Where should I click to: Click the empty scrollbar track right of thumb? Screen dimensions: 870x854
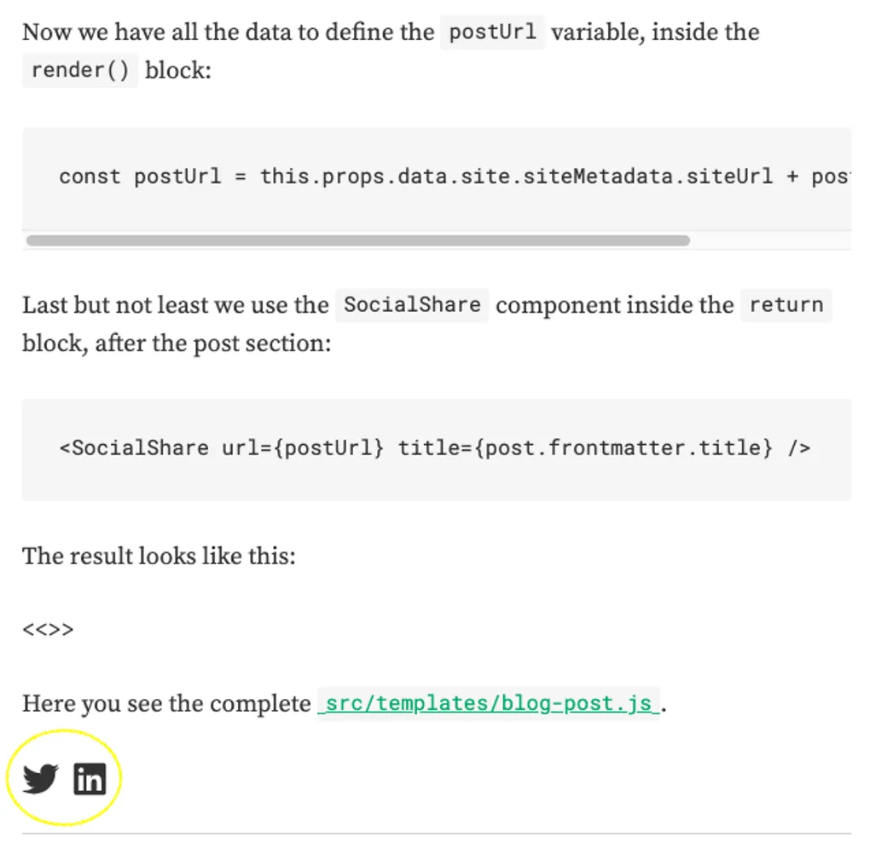(x=768, y=241)
